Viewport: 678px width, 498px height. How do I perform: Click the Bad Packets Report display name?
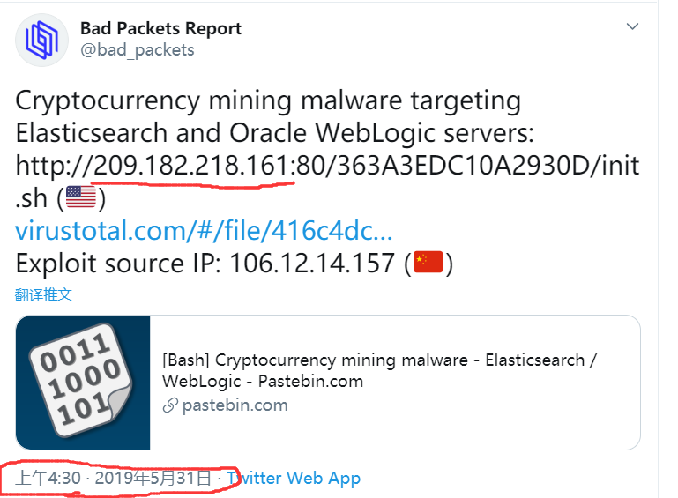(160, 28)
